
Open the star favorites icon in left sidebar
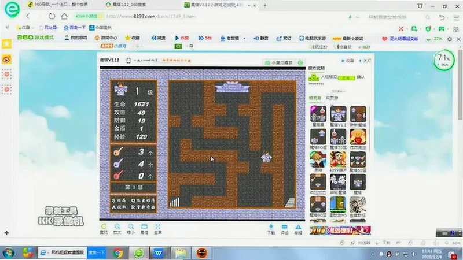click(7, 44)
